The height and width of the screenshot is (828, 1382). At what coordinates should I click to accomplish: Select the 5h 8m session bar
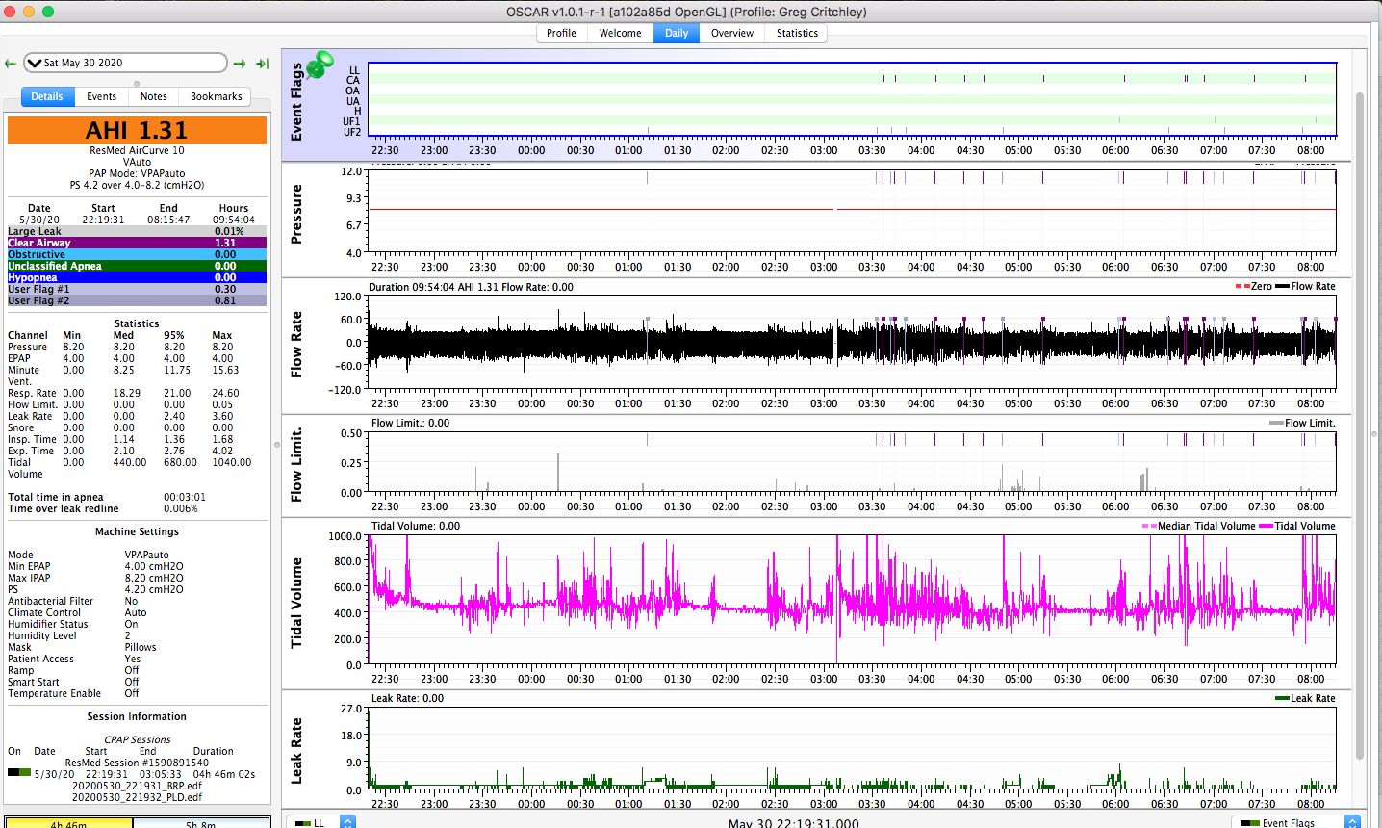tap(201, 823)
